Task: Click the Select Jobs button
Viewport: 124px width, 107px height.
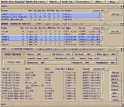Action: pos(14,62)
